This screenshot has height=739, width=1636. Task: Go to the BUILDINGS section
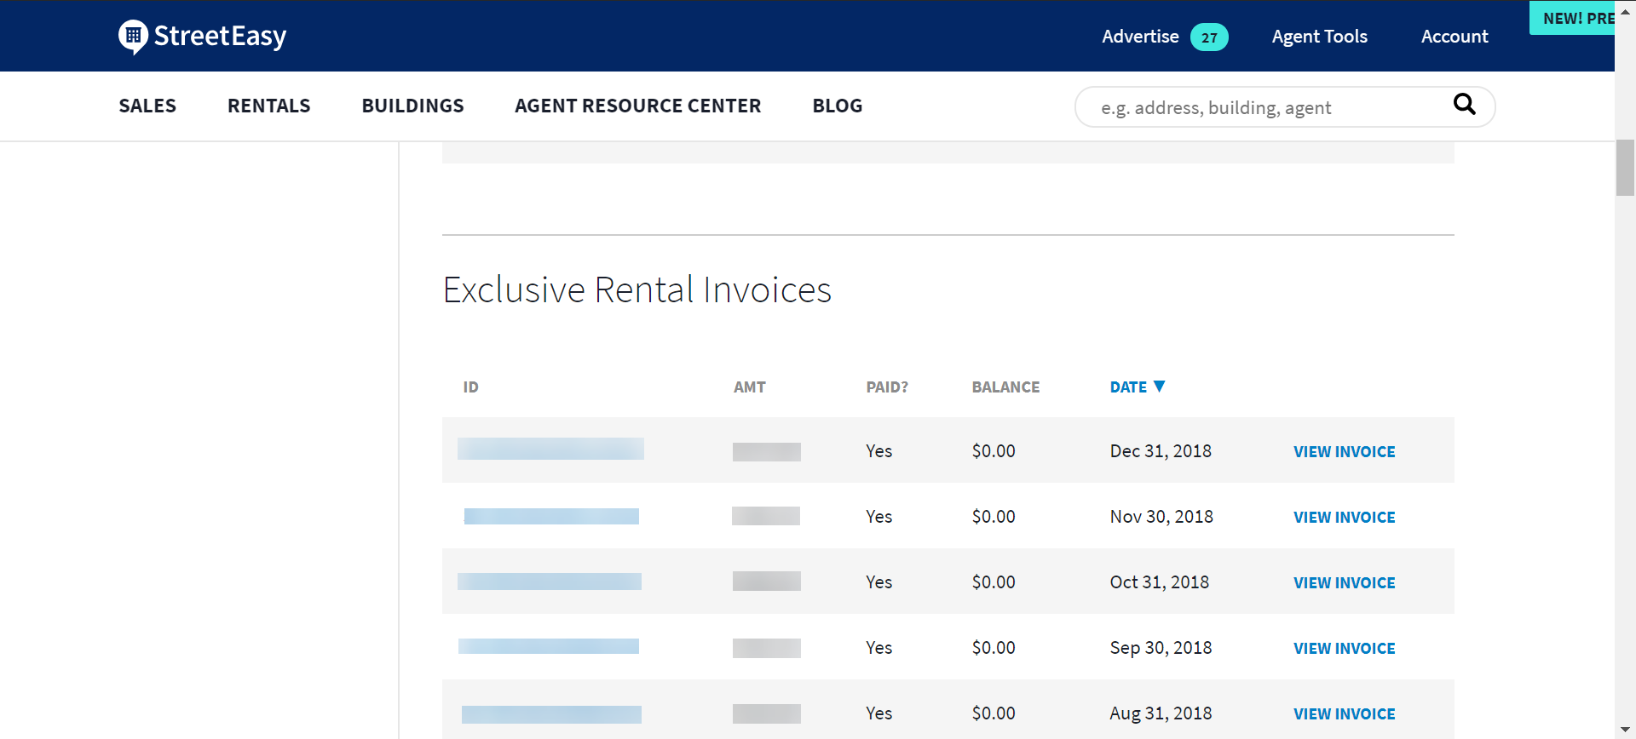(x=412, y=106)
